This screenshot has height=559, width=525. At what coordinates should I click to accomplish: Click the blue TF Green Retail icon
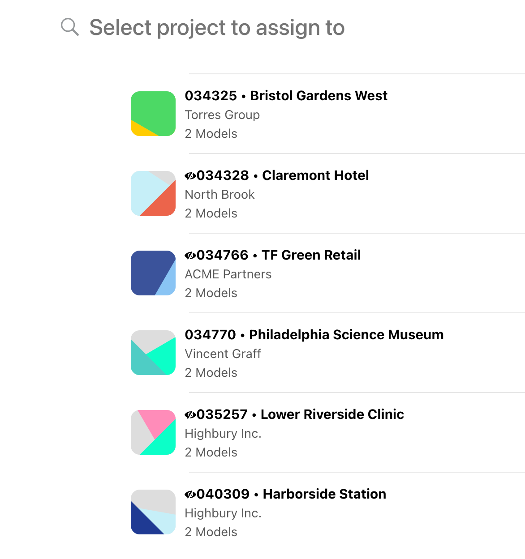pos(153,273)
